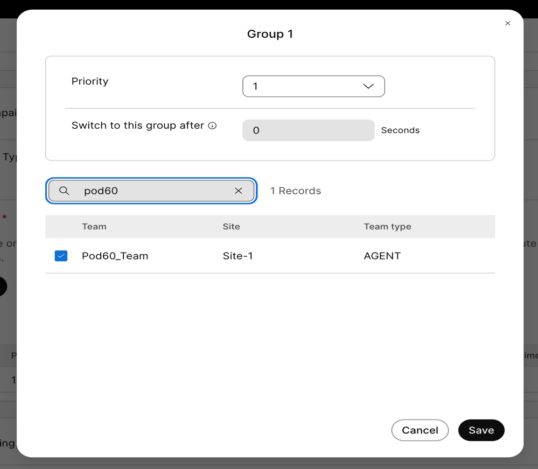This screenshot has width=538, height=469.
Task: Click the Site-1 cell in the team row
Action: click(237, 256)
